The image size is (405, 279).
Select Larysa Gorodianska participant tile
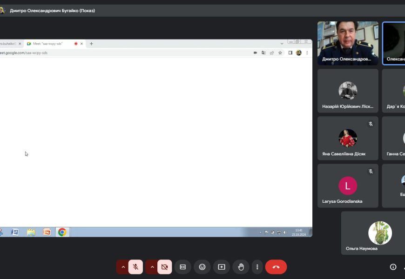tap(348, 186)
